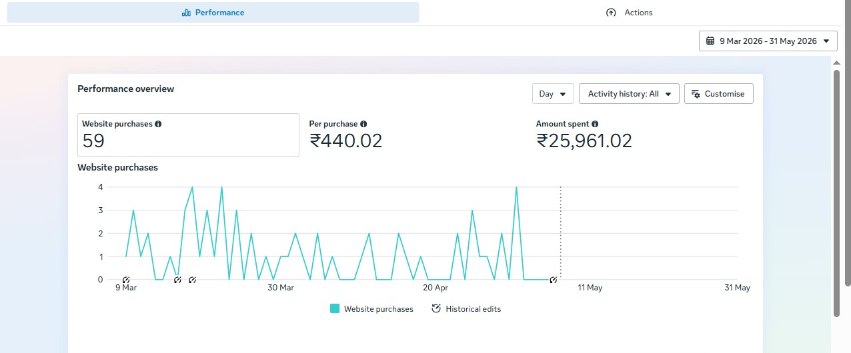
Task: Click info icon next to Per purchase
Action: pyautogui.click(x=363, y=124)
